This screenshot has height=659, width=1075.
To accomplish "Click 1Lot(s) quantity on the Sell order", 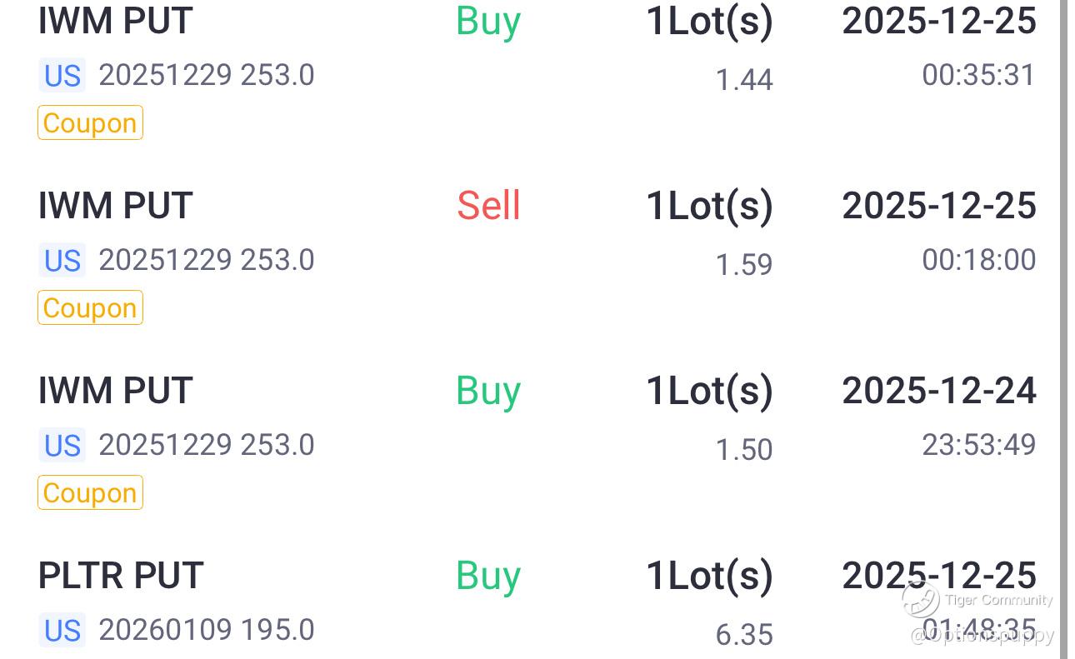I will 709,206.
